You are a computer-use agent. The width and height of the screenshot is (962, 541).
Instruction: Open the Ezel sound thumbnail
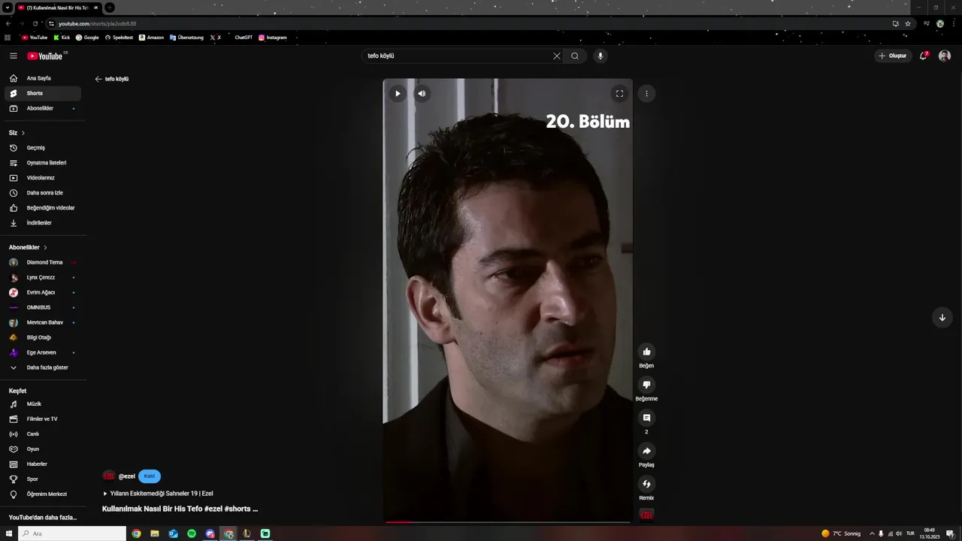646,515
